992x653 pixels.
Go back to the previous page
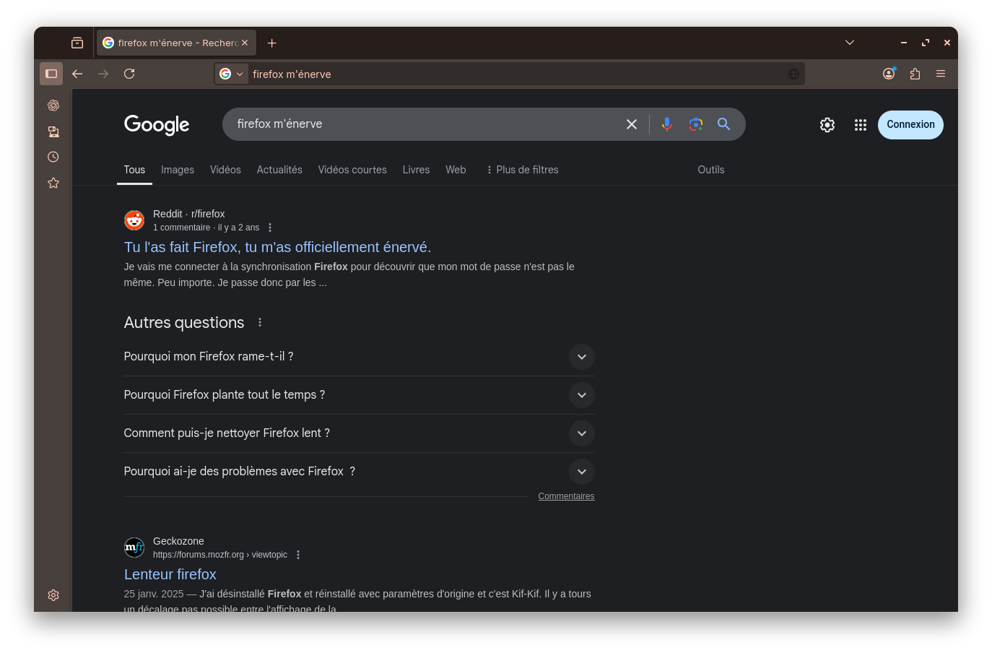click(77, 74)
